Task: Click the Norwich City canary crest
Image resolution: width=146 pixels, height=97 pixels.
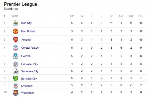Action: click(x=16, y=78)
